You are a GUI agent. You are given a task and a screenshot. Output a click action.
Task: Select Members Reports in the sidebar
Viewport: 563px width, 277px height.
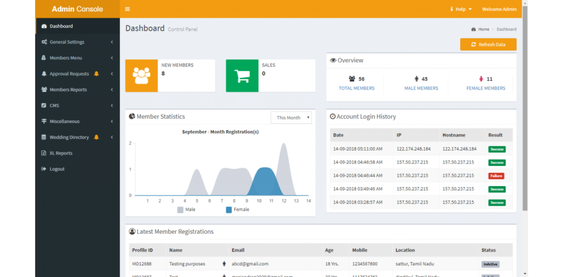[68, 90]
